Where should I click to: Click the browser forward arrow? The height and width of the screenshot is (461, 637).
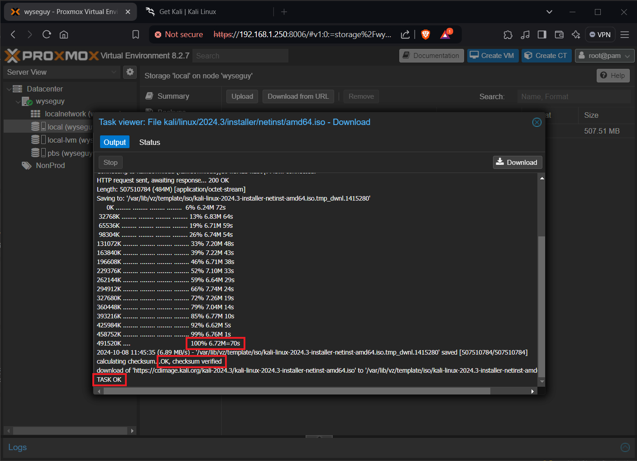pyautogui.click(x=29, y=34)
